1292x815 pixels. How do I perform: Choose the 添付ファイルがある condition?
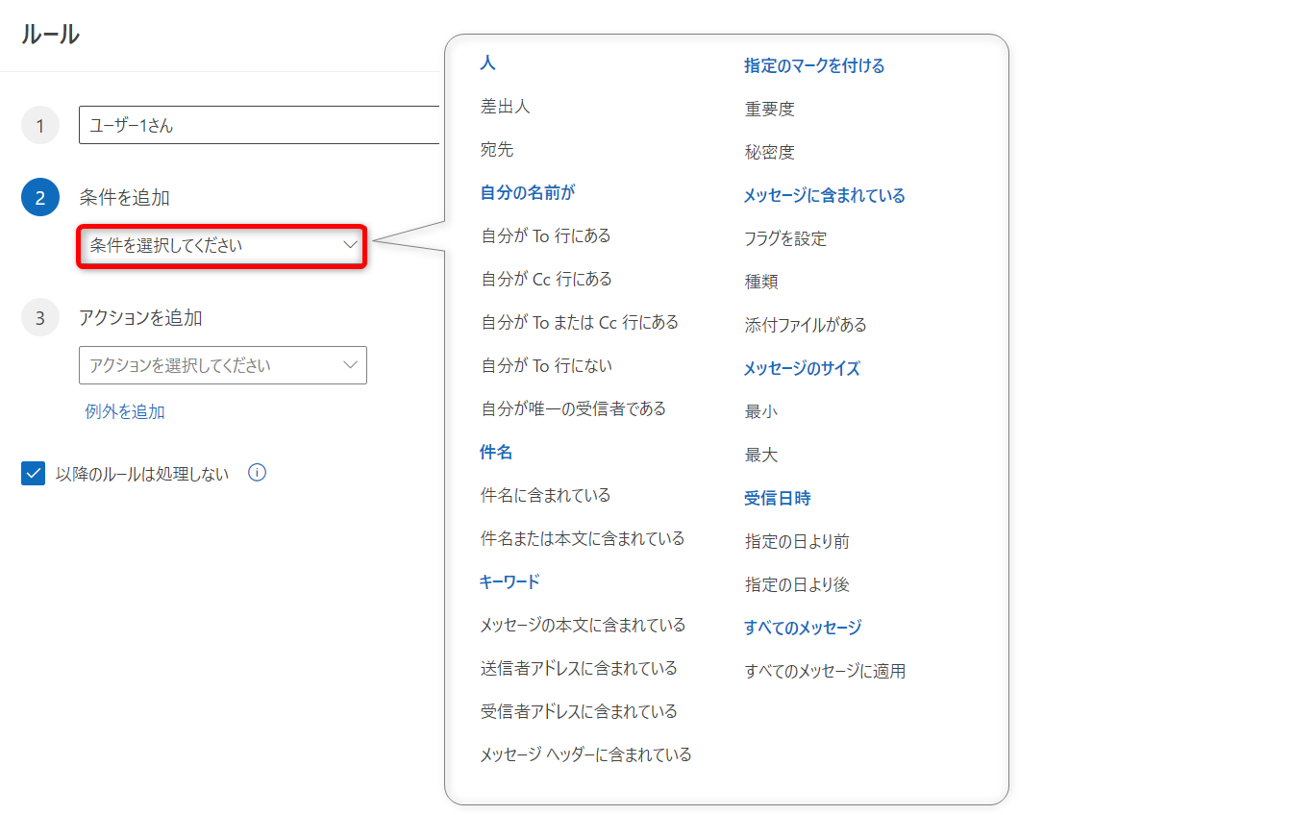tap(806, 326)
